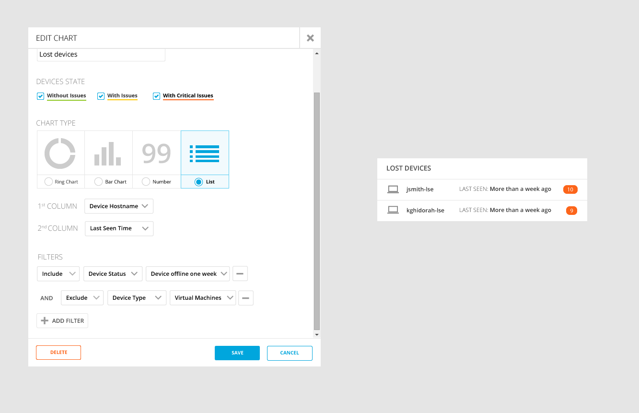Pick the 99 Number chart icon
This screenshot has height=413, width=639.
pyautogui.click(x=156, y=153)
